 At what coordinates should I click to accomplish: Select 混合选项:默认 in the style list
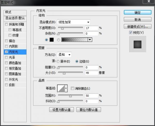pyautogui.click(x=16, y=19)
